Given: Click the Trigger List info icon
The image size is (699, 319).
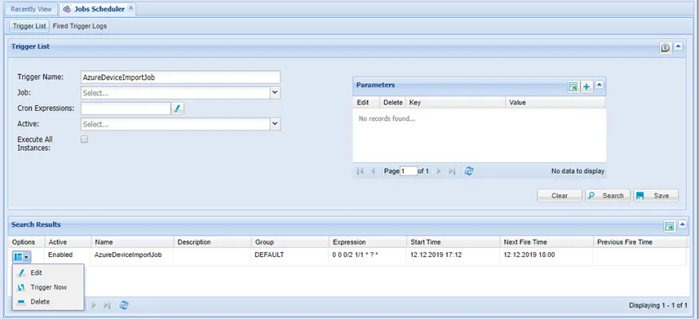Looking at the screenshot, I should click(x=666, y=48).
